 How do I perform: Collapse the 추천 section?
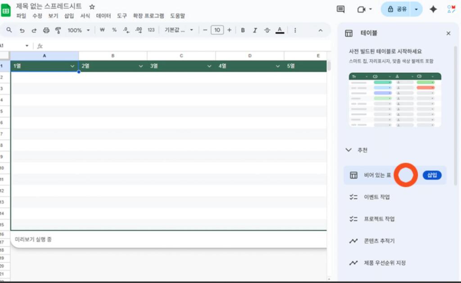click(x=348, y=150)
